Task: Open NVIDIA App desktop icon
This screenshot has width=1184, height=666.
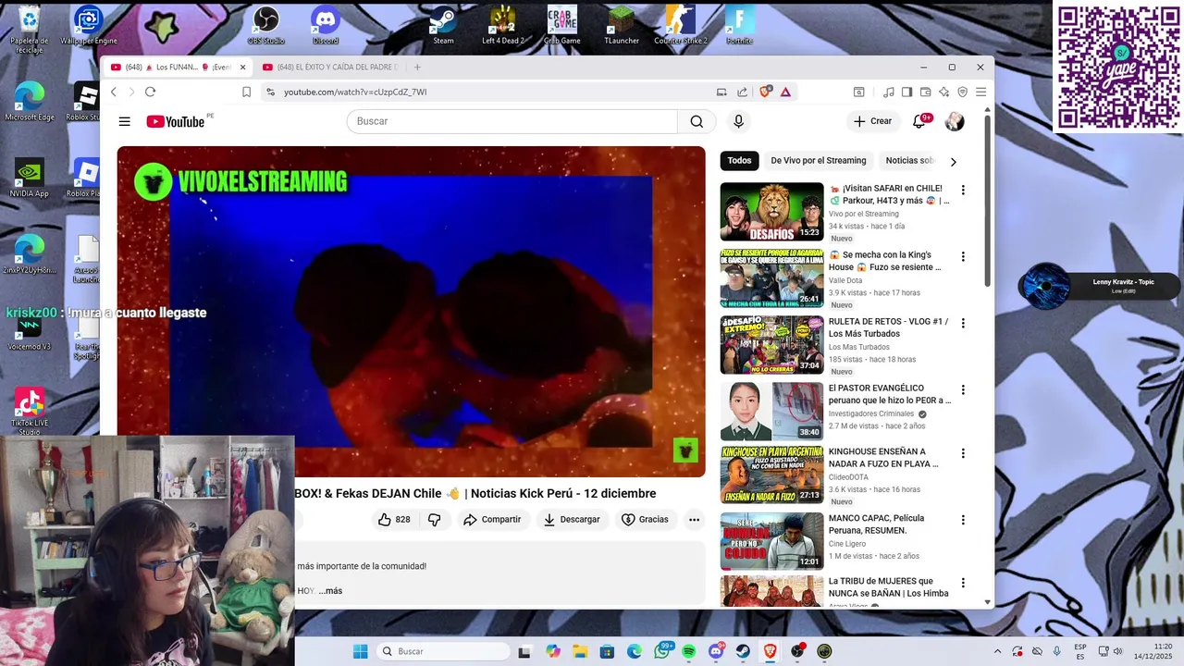Action: point(29,178)
